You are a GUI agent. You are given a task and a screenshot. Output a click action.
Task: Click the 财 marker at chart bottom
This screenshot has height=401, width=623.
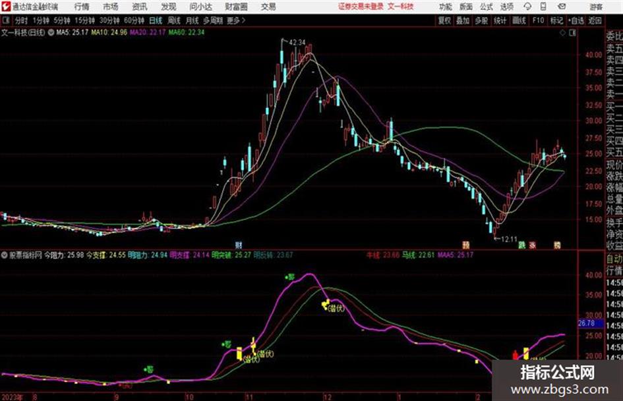tap(239, 244)
